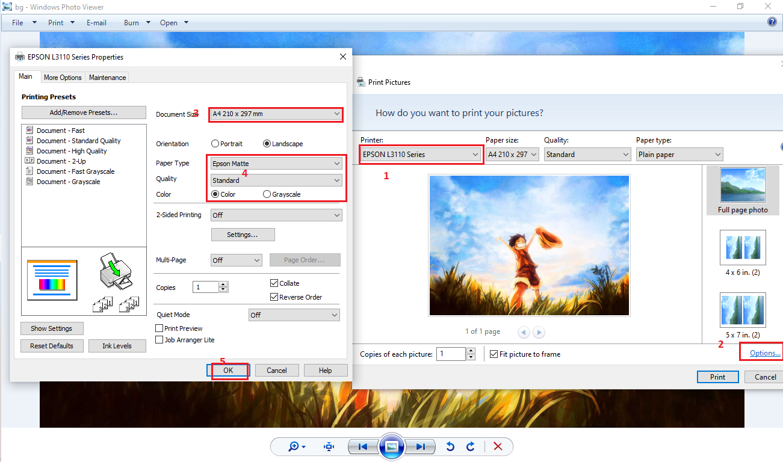Open the Print menu in Photo Viewer
This screenshot has height=462, width=783.
(x=61, y=23)
